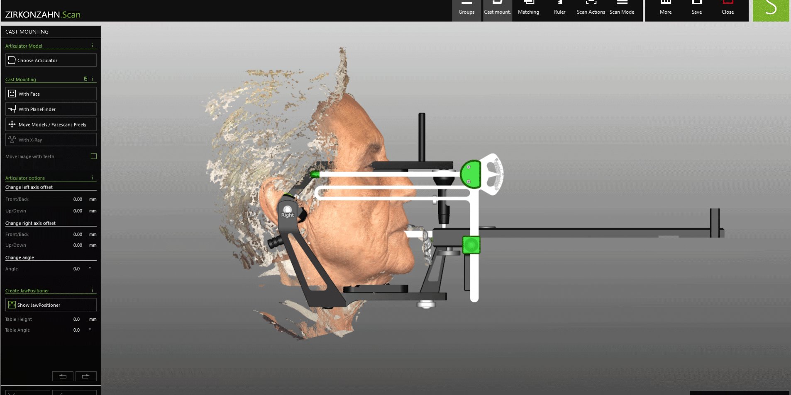
Task: Click the redo arrow button
Action: click(x=86, y=376)
